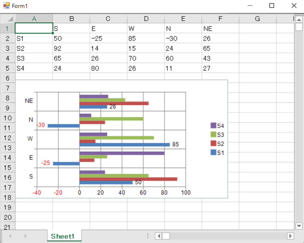This screenshot has width=304, height=243.
Task: Maximize the Form1 window
Action: click(272, 6)
